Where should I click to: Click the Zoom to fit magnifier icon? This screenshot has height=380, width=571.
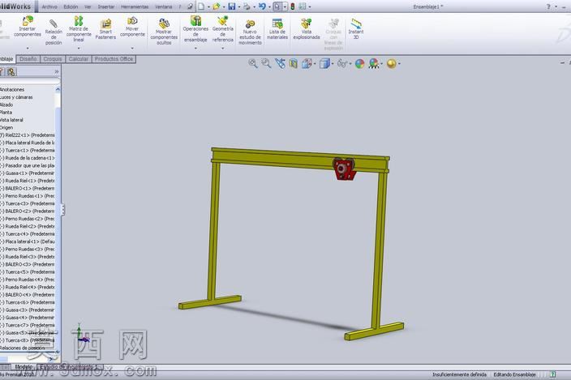point(253,64)
